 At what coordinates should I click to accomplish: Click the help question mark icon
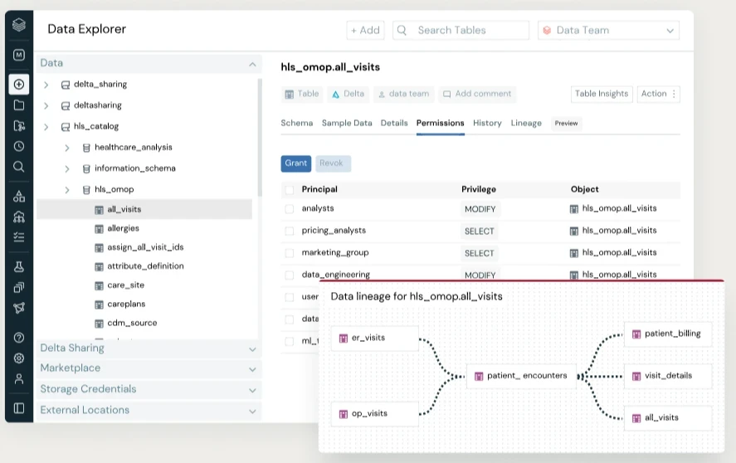(x=19, y=338)
